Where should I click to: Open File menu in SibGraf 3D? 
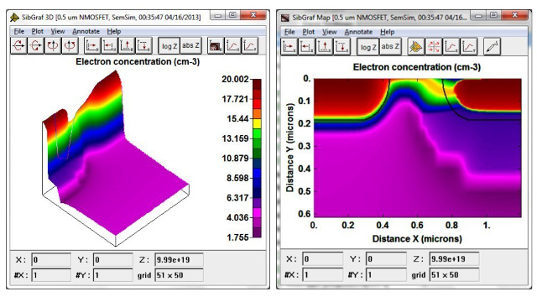(x=18, y=31)
